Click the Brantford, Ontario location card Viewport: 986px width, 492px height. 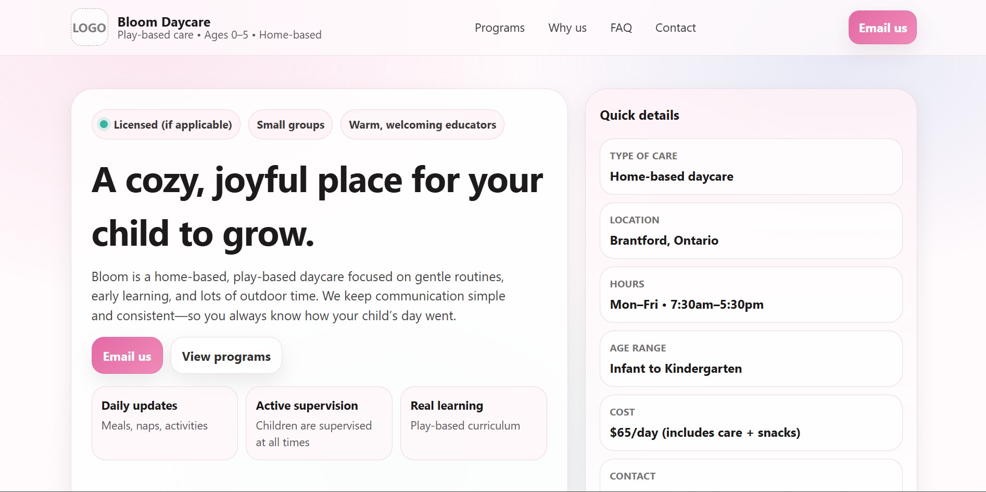pos(750,231)
